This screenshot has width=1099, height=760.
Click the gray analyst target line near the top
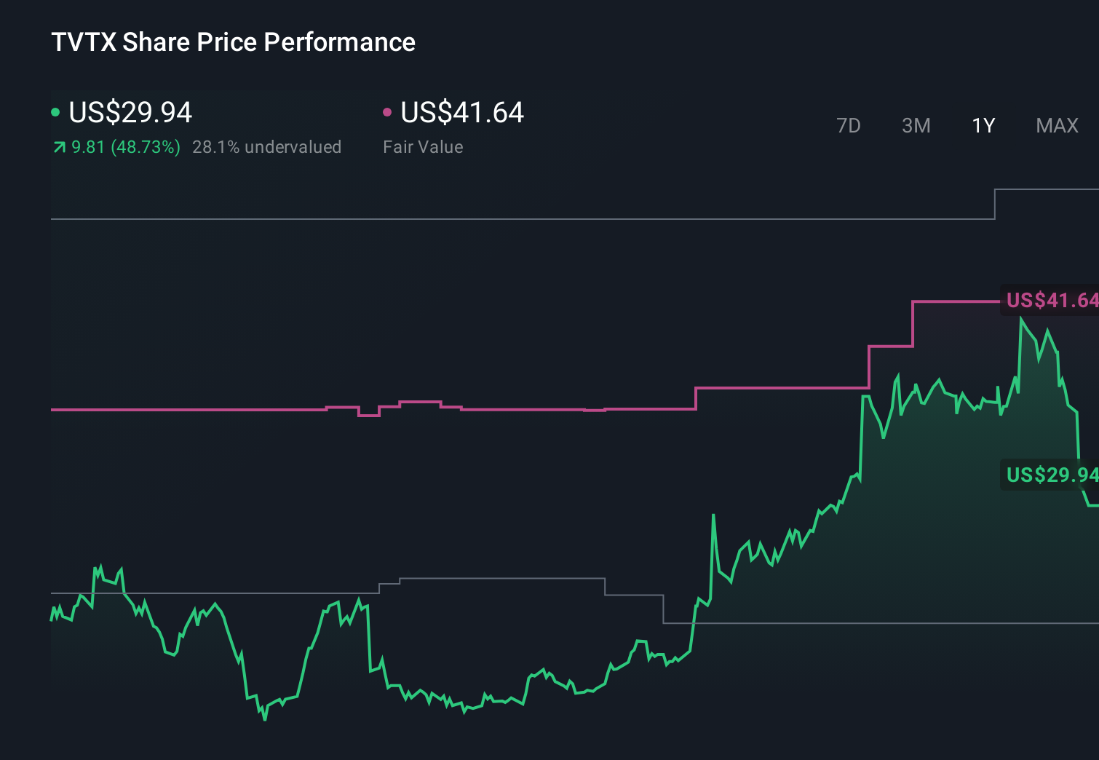[509, 216]
